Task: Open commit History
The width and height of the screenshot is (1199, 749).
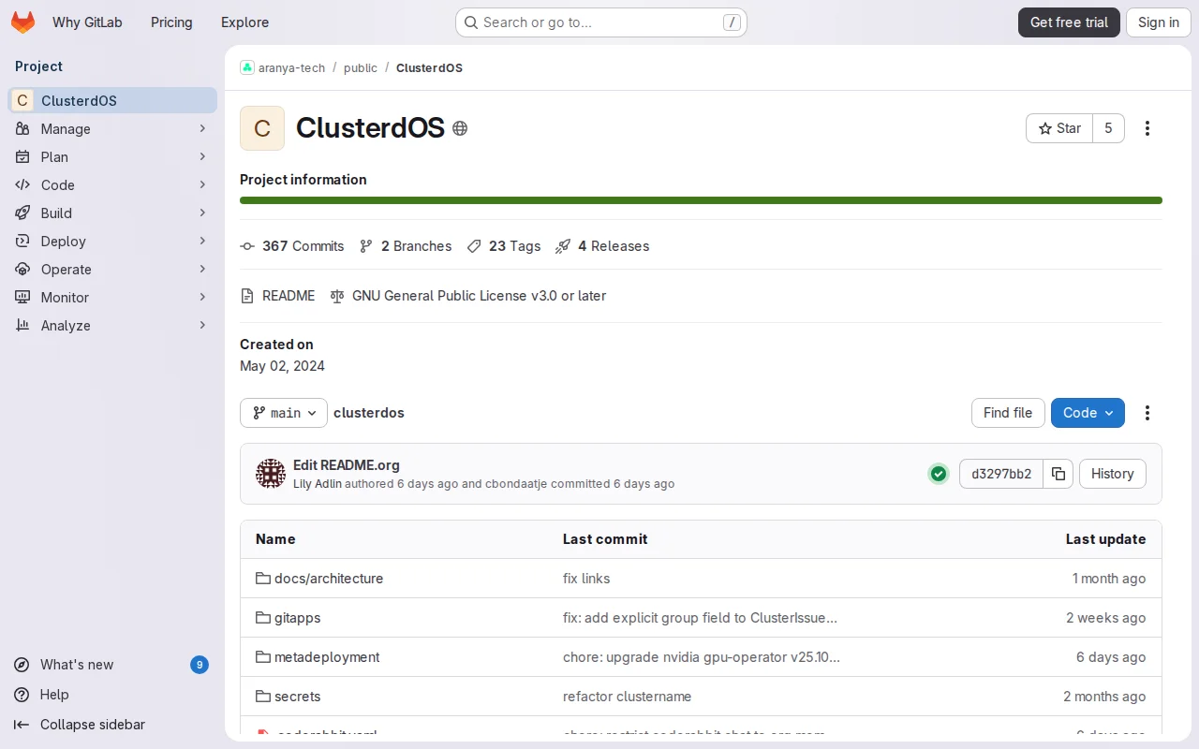Action: [x=1112, y=474]
